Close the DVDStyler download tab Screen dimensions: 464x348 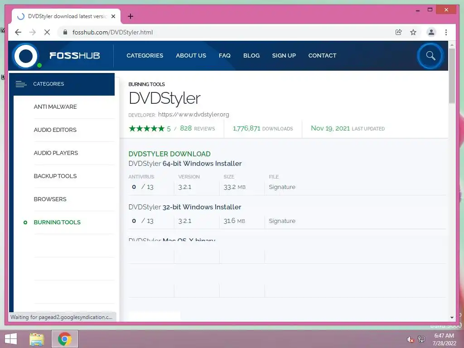point(113,16)
